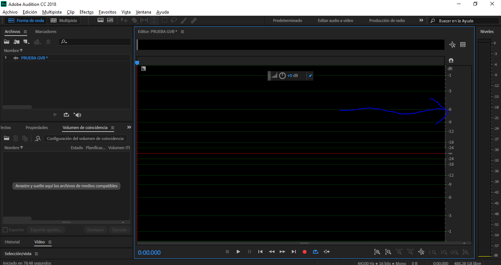Open file folder icon in Archivos panel
This screenshot has width=501, height=265.
(7, 42)
